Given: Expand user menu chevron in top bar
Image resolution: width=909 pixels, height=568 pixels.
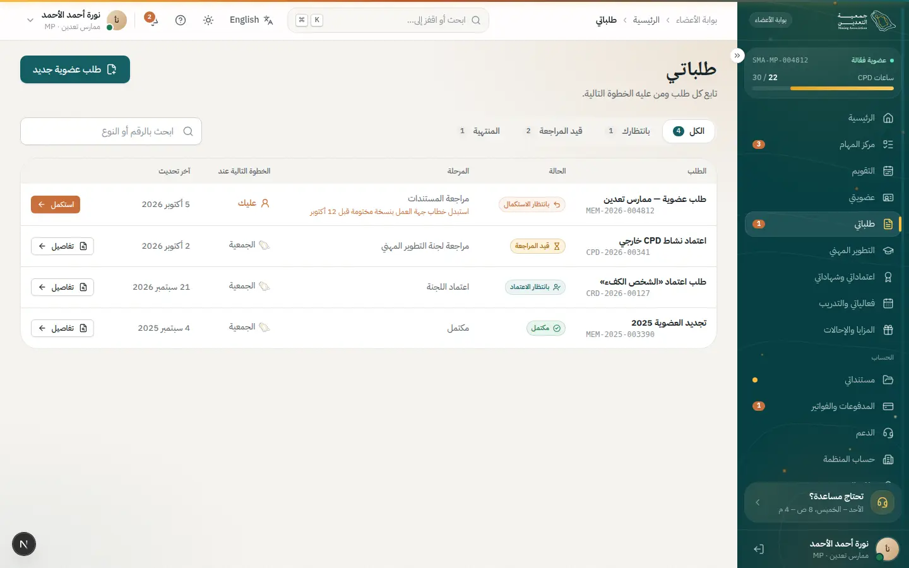Looking at the screenshot, I should tap(30, 20).
